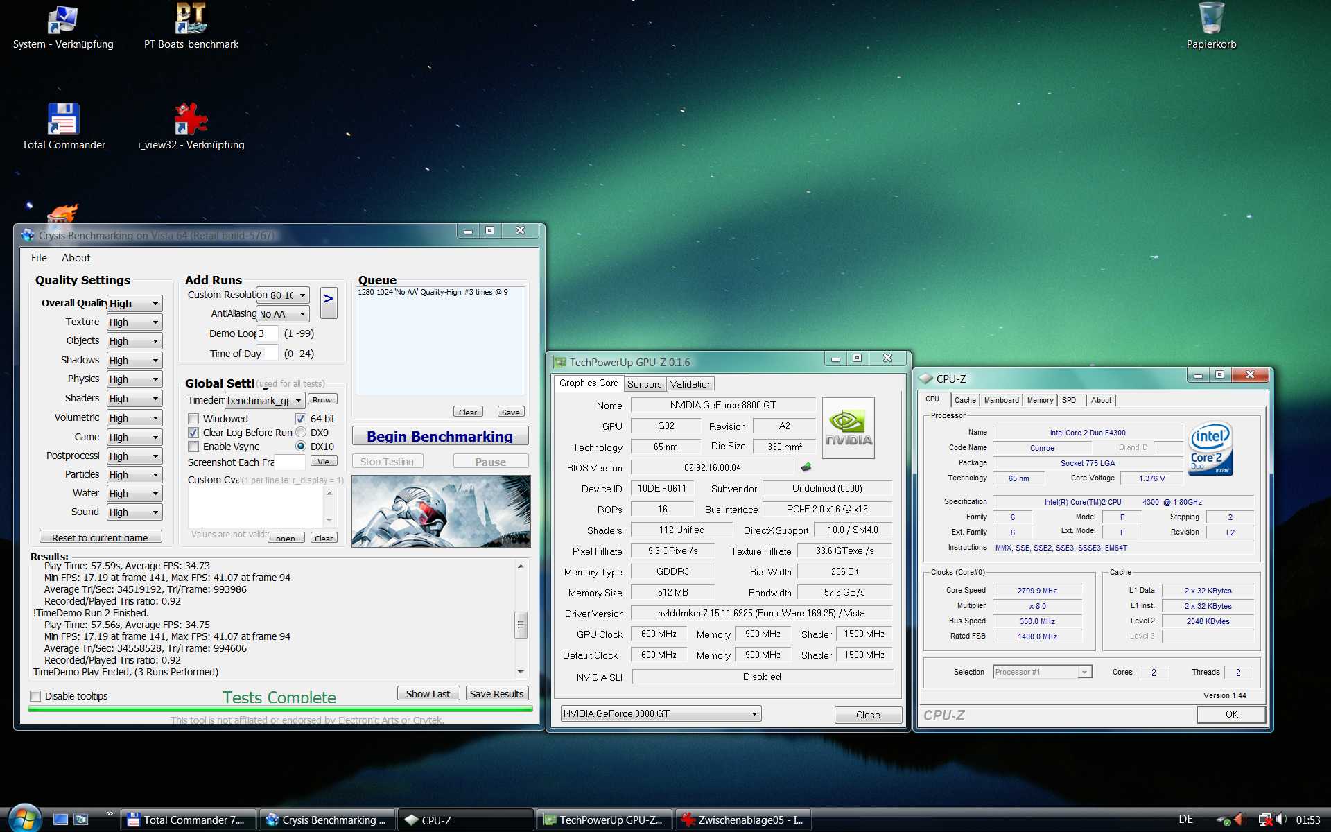The height and width of the screenshot is (832, 1331).
Task: Click the volume speaker tray icon
Action: (1280, 820)
